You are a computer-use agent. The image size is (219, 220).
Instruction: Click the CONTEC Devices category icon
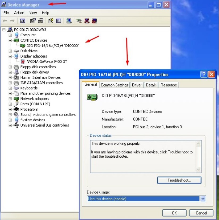click(16, 40)
